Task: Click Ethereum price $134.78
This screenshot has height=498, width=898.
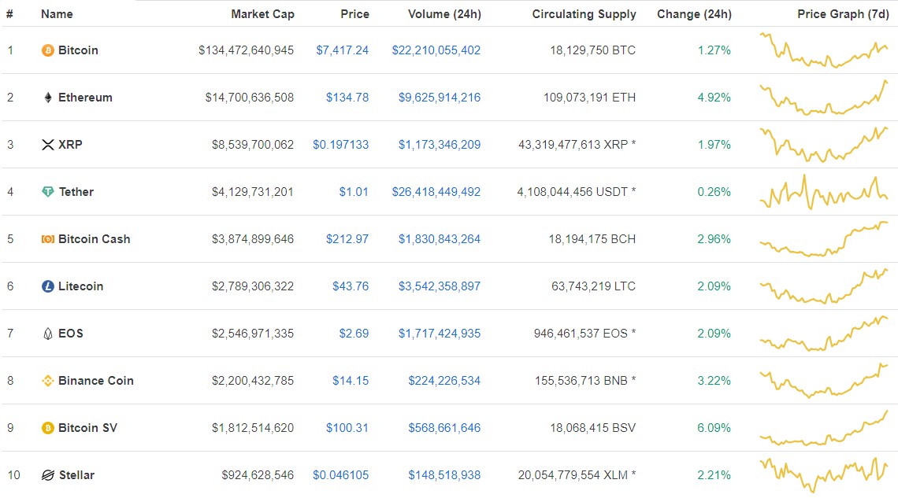Action: coord(347,98)
